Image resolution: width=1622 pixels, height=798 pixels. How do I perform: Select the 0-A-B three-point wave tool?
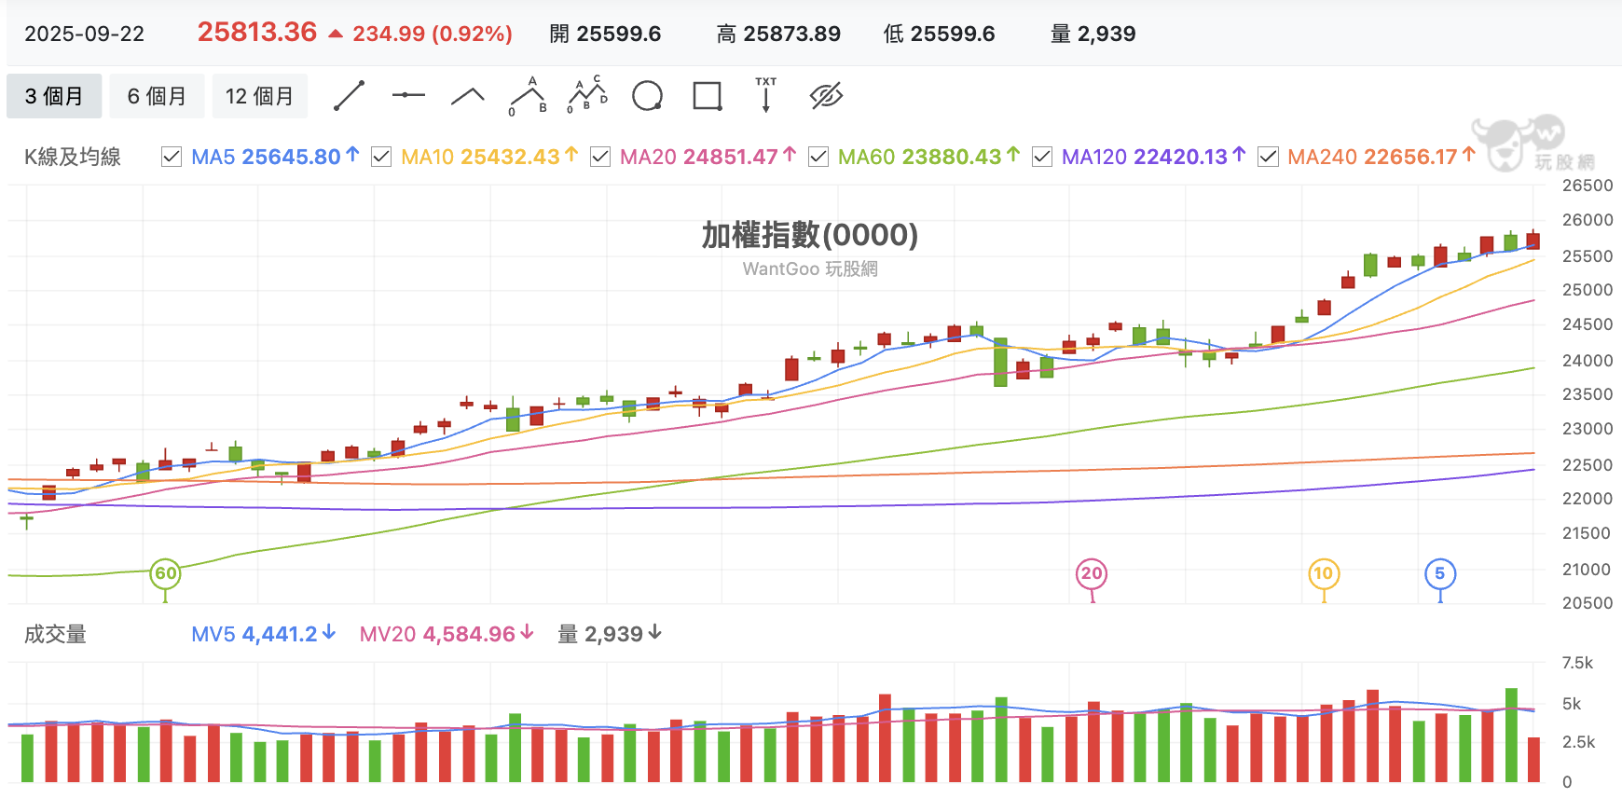[528, 96]
